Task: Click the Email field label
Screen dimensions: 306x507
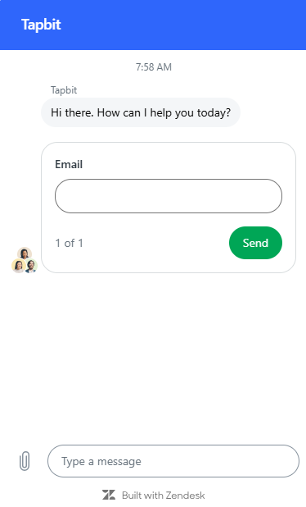Action: pos(69,164)
